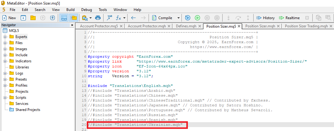Open the Debug menu
Screen dimensions: 334x131
pos(86,9)
